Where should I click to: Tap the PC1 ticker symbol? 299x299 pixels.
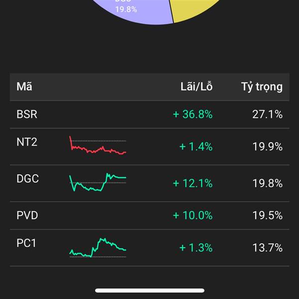point(27,244)
